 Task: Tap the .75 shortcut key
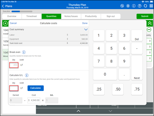tap(137, 89)
